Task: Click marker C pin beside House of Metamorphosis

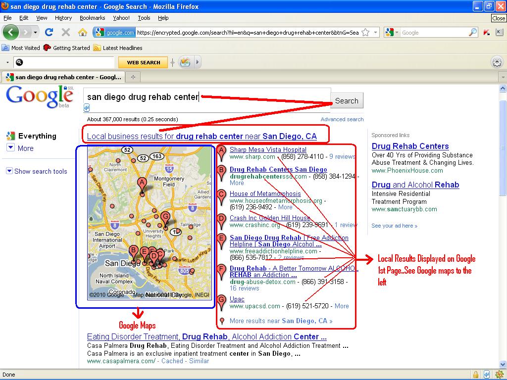Action: [221, 197]
